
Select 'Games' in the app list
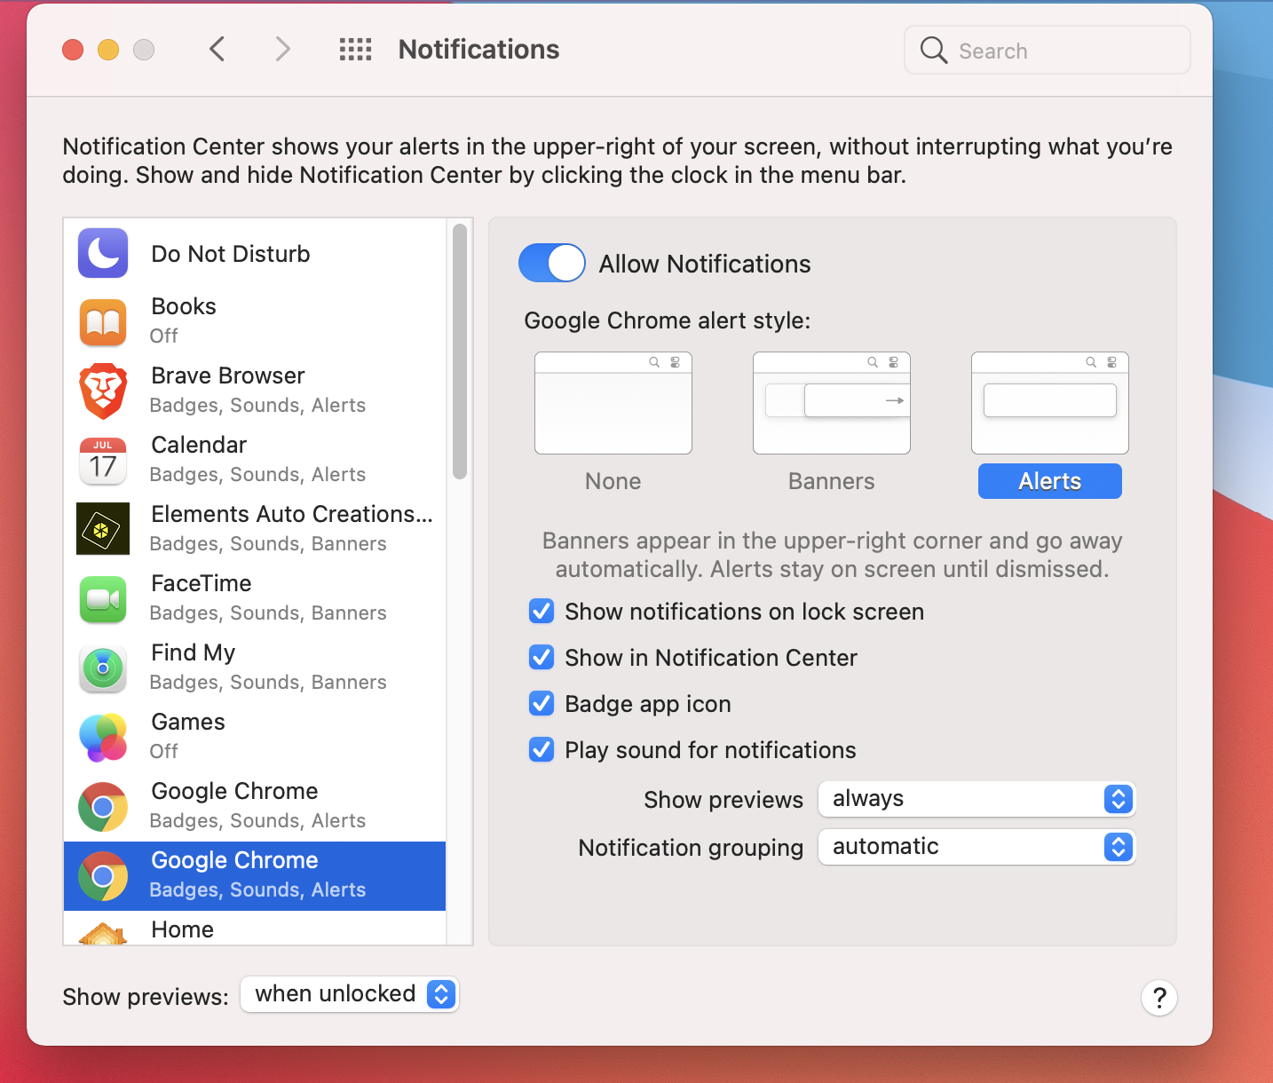click(x=188, y=722)
